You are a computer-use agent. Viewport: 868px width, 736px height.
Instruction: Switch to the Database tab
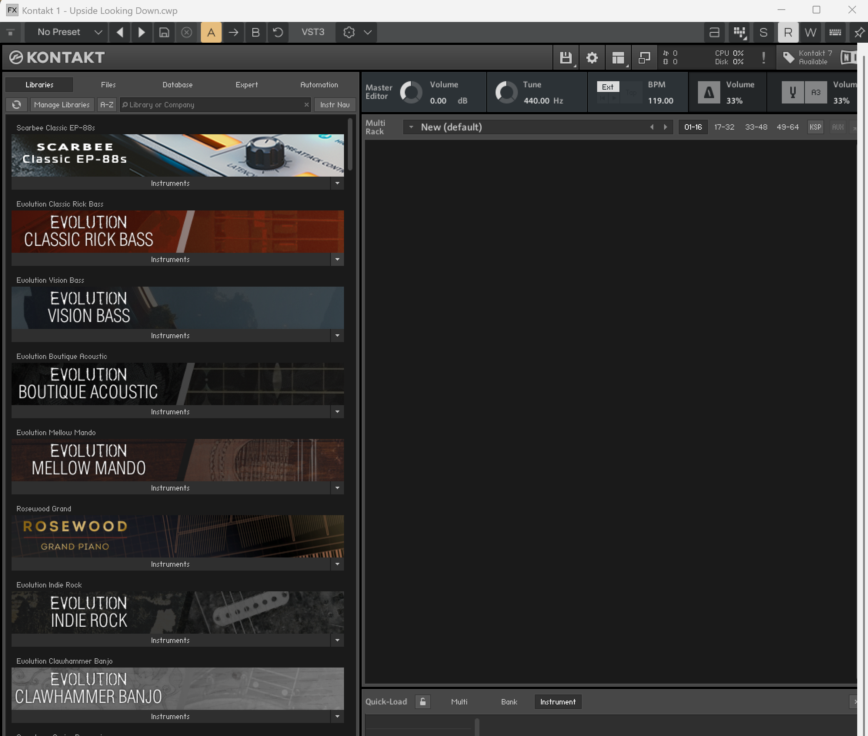click(177, 85)
